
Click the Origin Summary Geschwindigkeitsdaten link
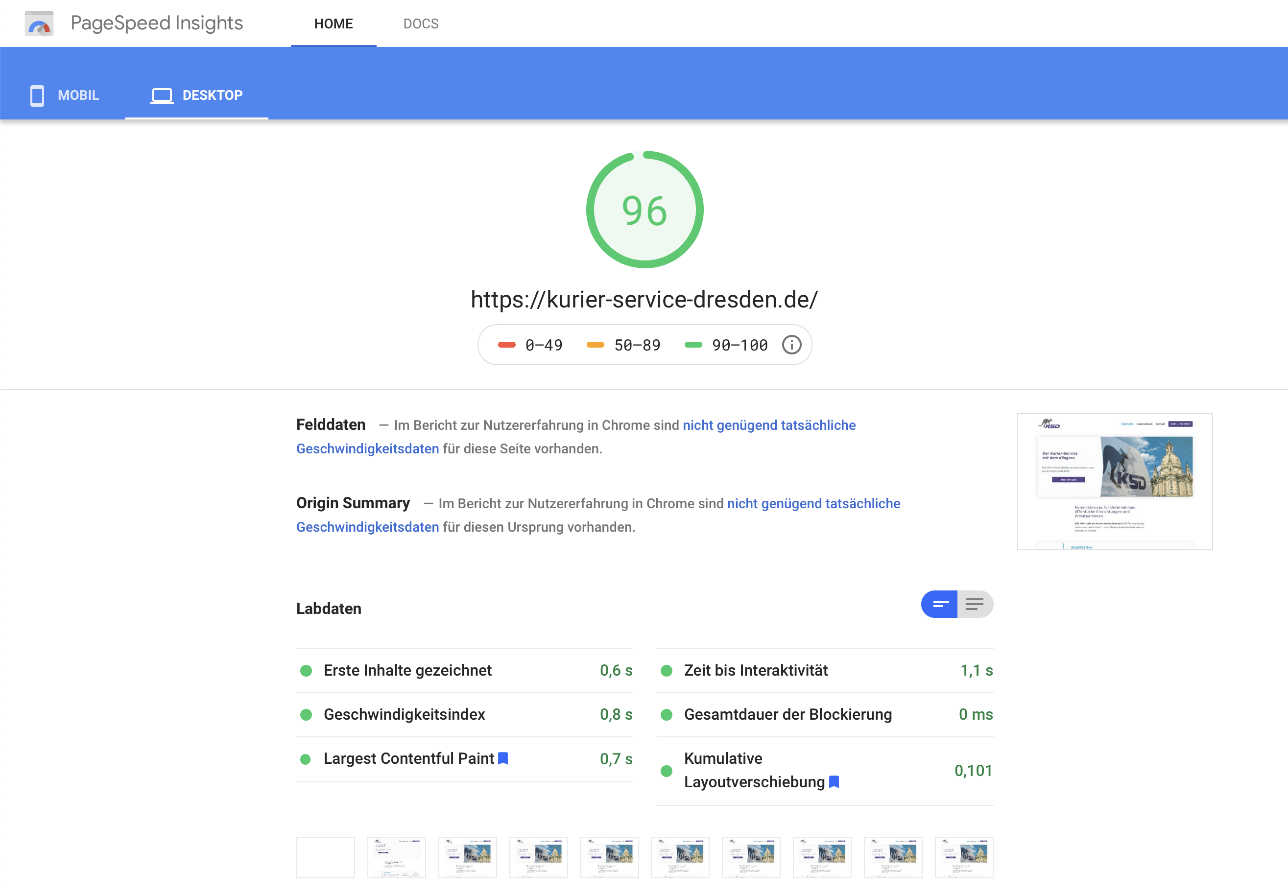pos(367,526)
